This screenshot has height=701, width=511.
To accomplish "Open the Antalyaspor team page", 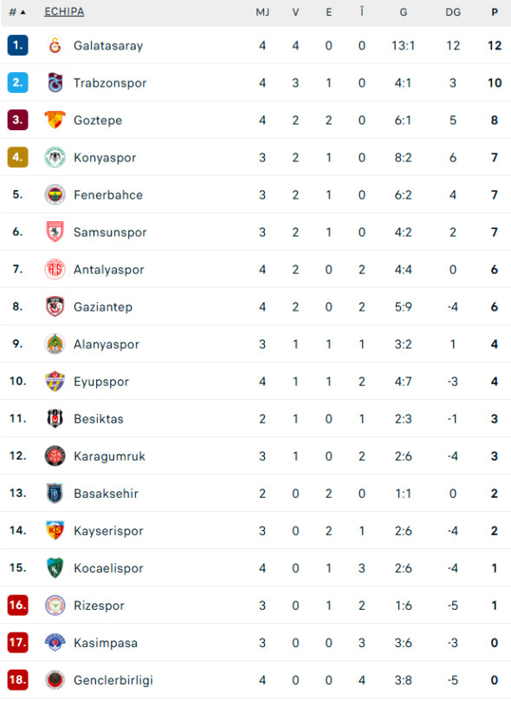I will point(108,269).
